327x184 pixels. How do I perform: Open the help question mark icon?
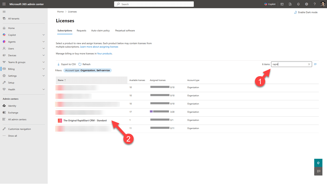point(314,4)
